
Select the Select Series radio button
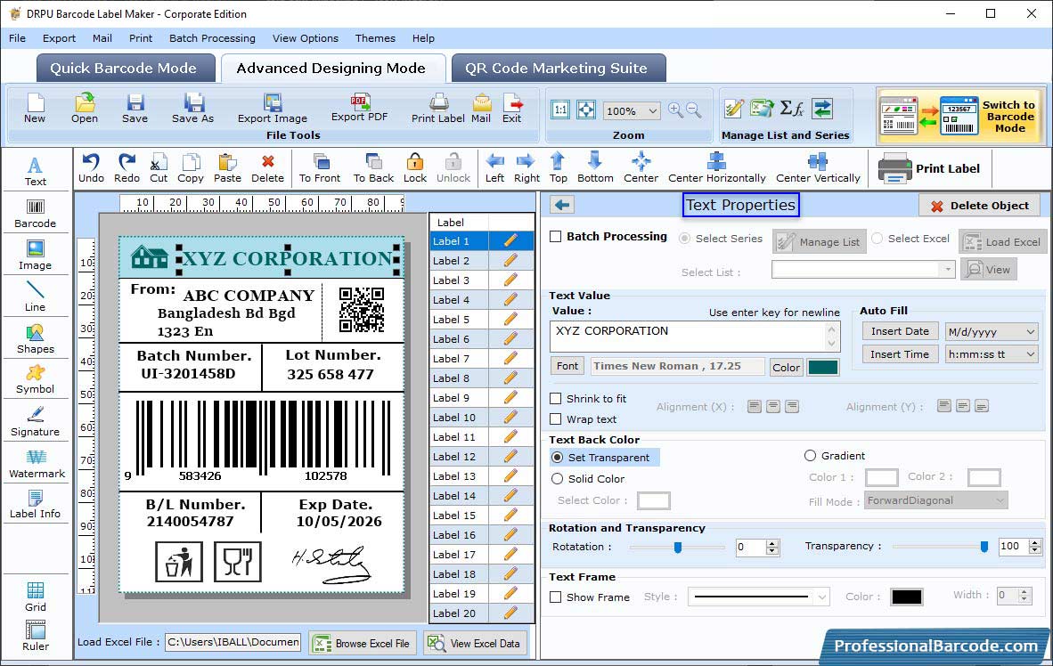[684, 239]
